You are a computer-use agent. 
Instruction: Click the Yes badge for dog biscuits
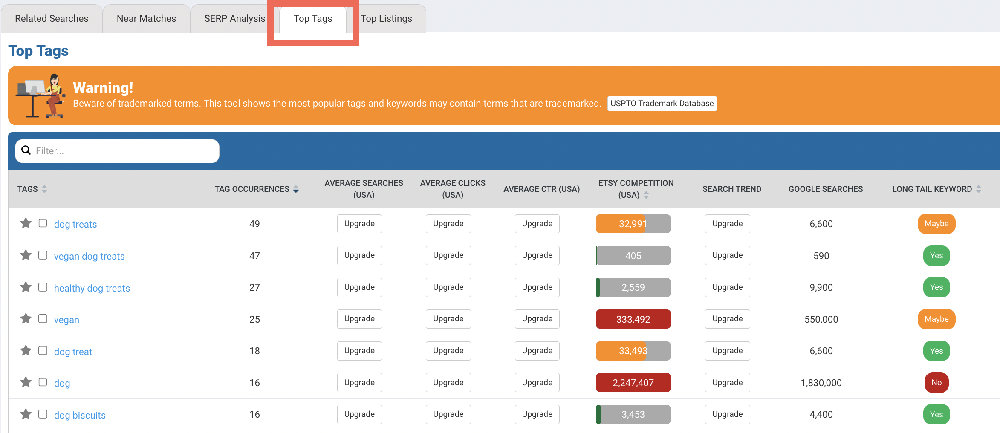tap(936, 414)
